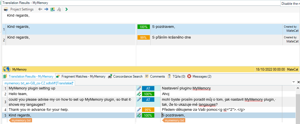Close the editor document with X
Screen dimensions: 300x124
click(298, 82)
